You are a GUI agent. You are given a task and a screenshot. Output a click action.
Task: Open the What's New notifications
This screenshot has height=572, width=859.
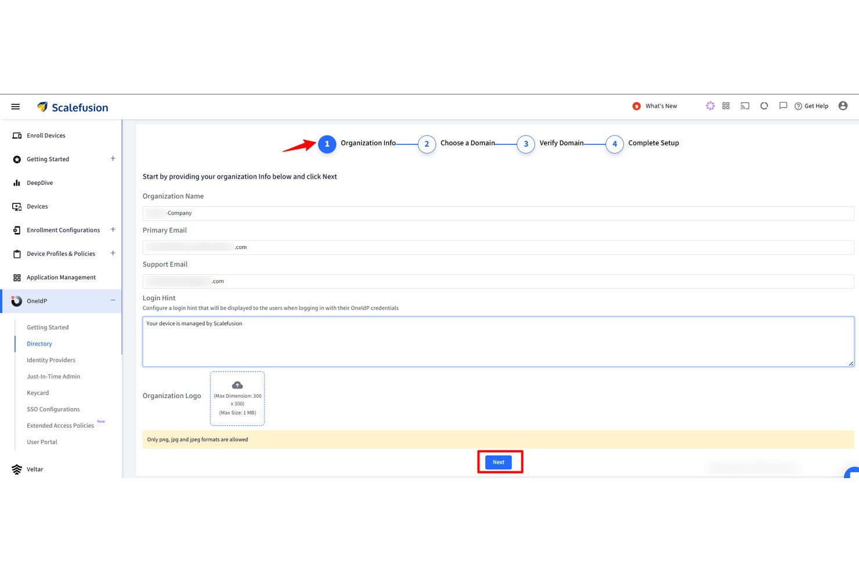pyautogui.click(x=655, y=106)
